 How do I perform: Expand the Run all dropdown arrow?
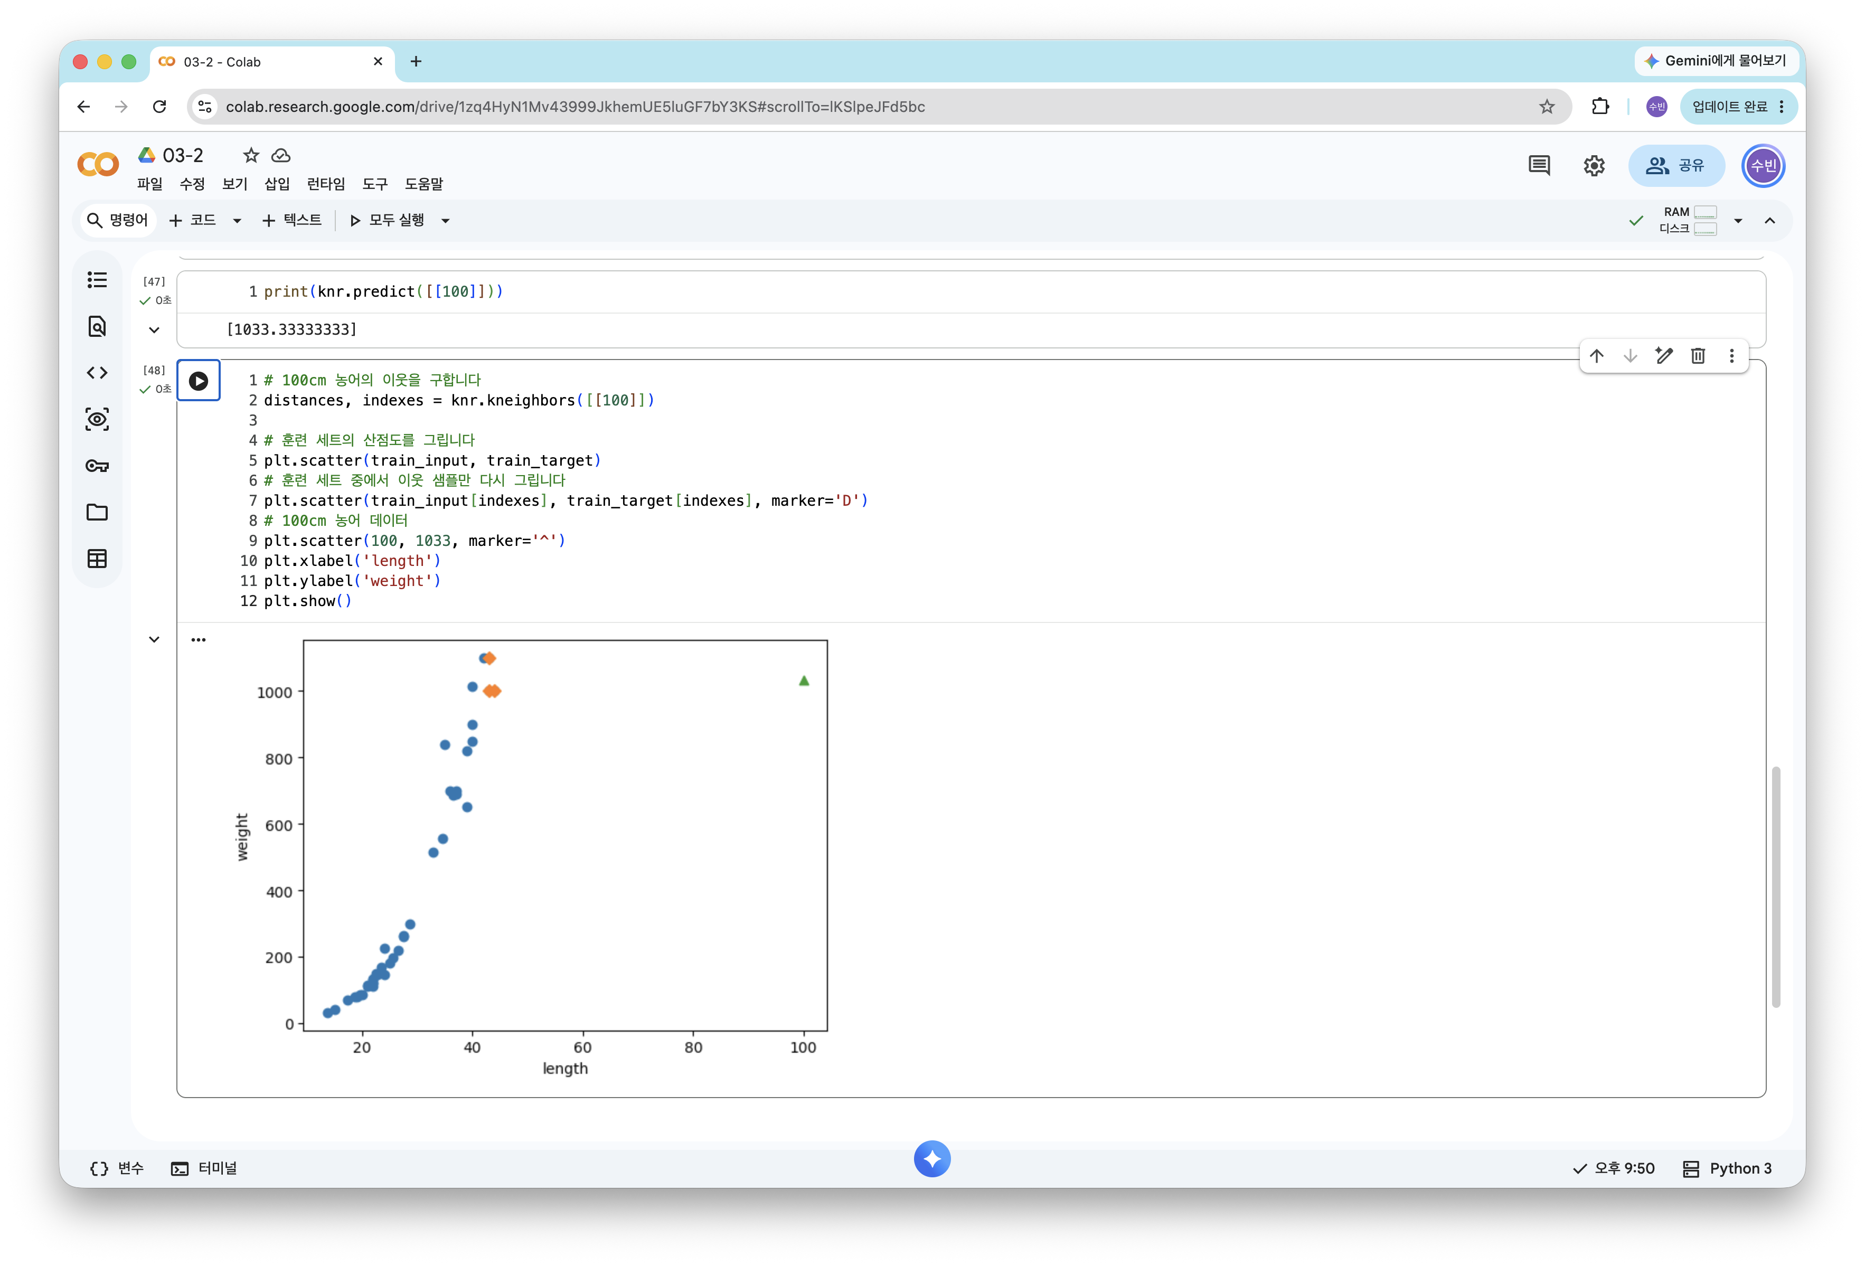[445, 221]
